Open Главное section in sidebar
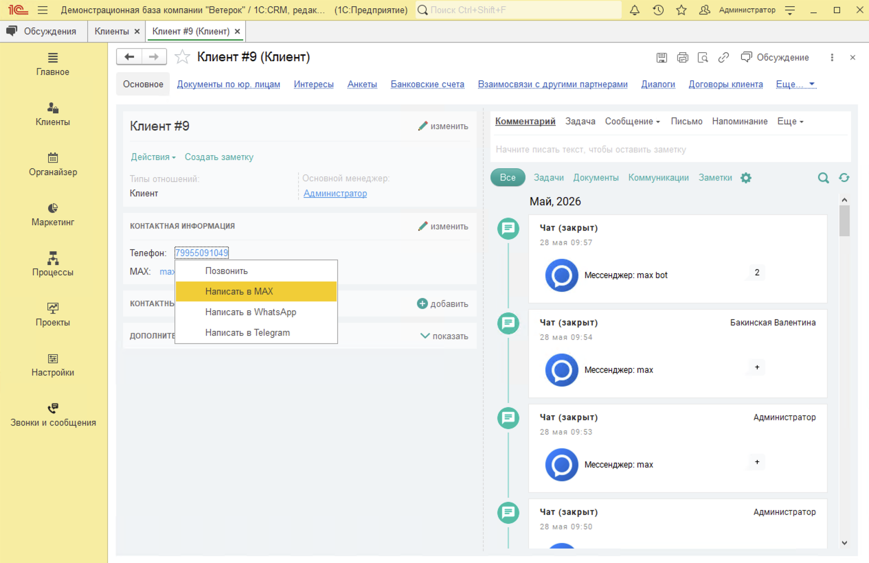 pos(53,64)
